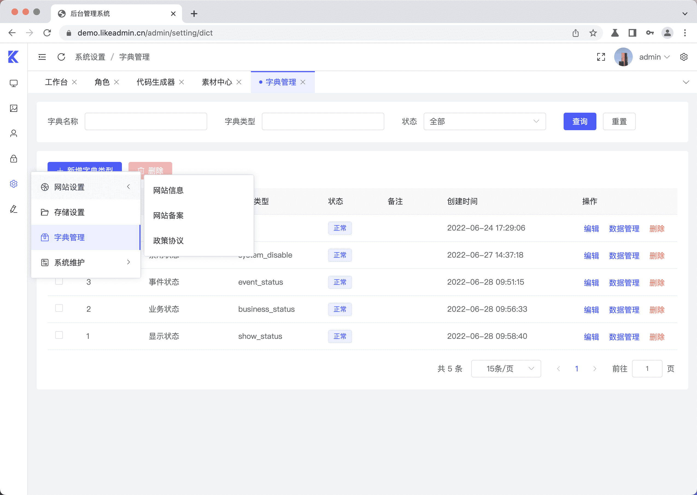Switch to the 角色 tab
The height and width of the screenshot is (495, 697).
click(x=102, y=82)
